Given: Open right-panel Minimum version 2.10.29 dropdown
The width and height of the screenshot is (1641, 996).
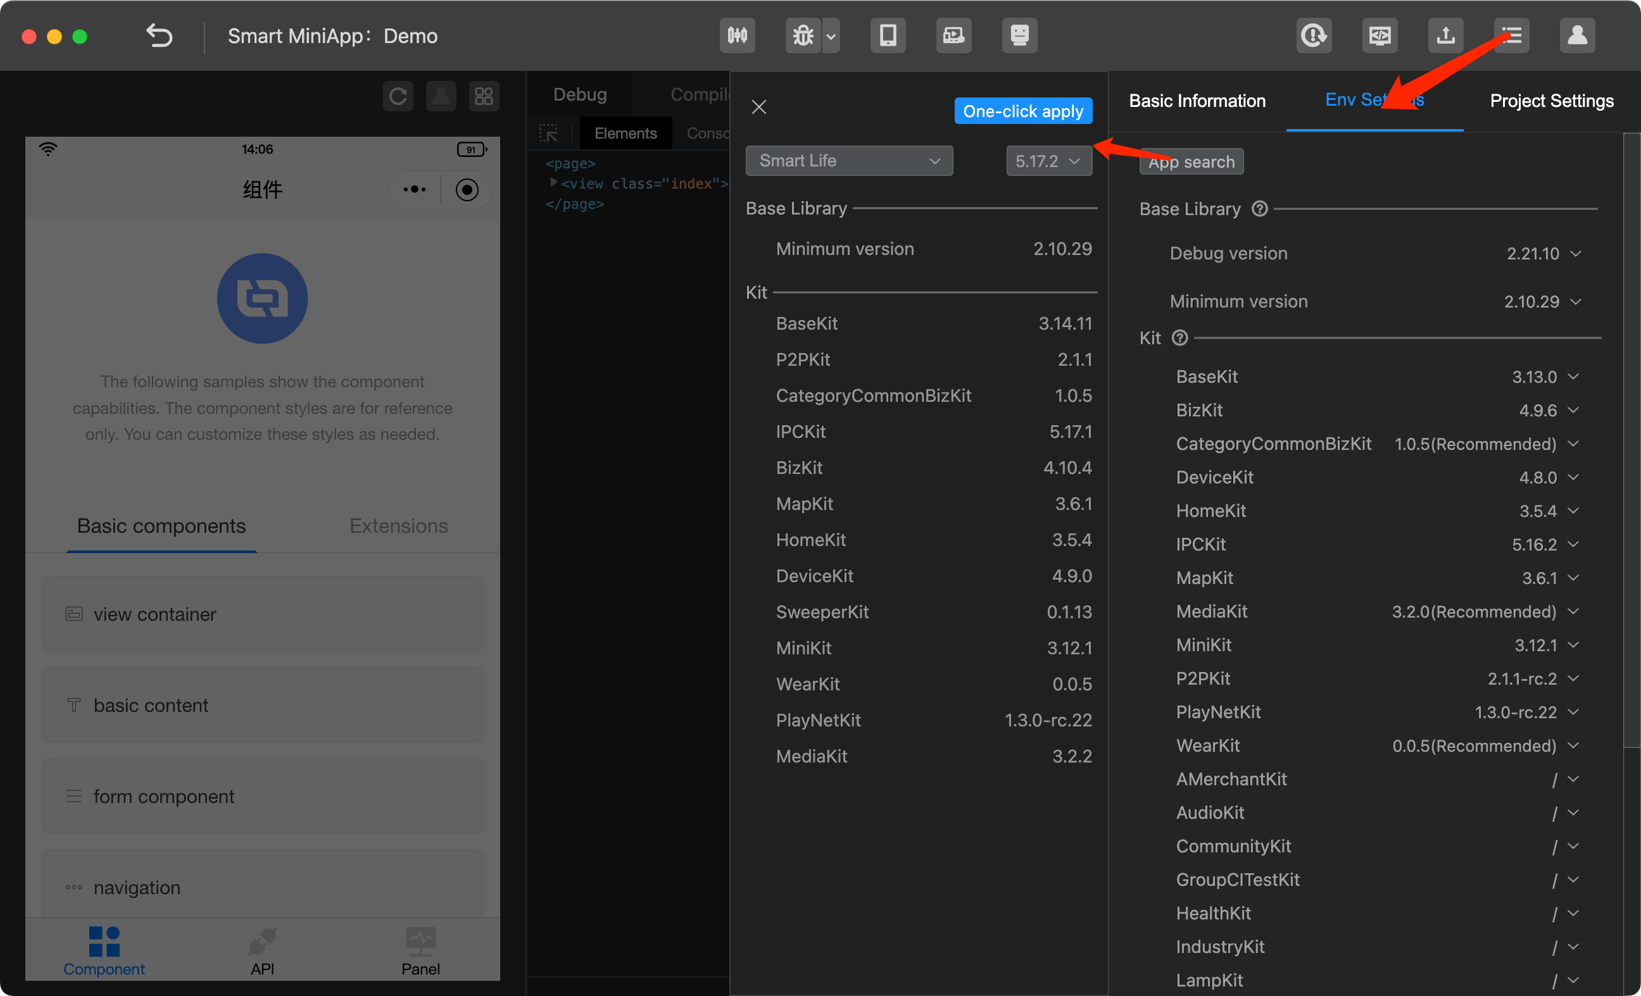Looking at the screenshot, I should pyautogui.click(x=1543, y=301).
